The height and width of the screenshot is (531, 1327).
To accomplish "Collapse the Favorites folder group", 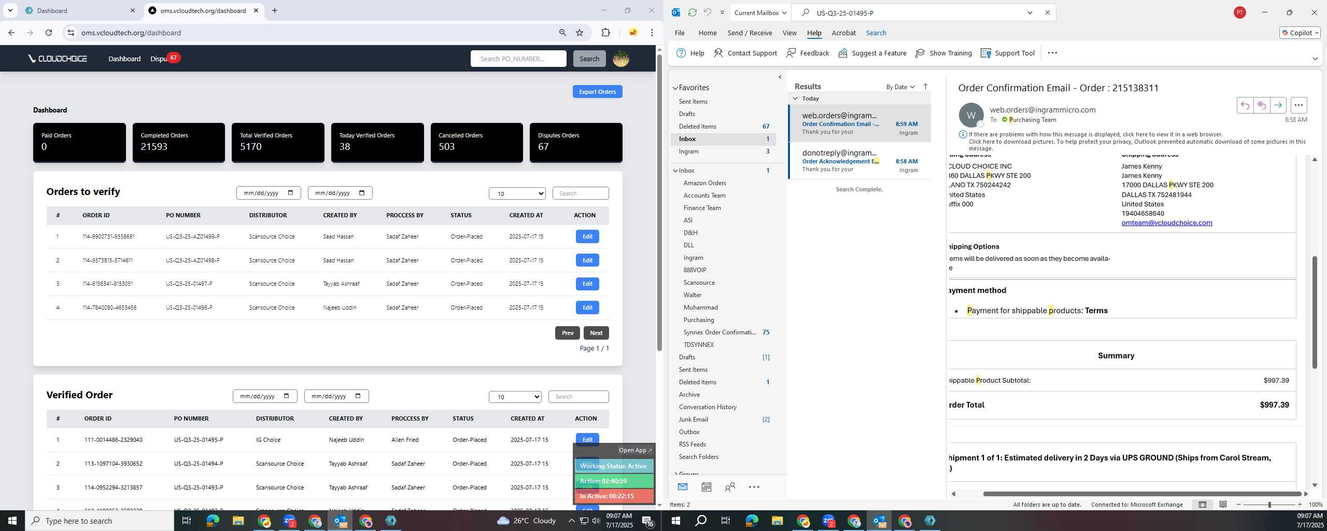I will click(x=675, y=88).
